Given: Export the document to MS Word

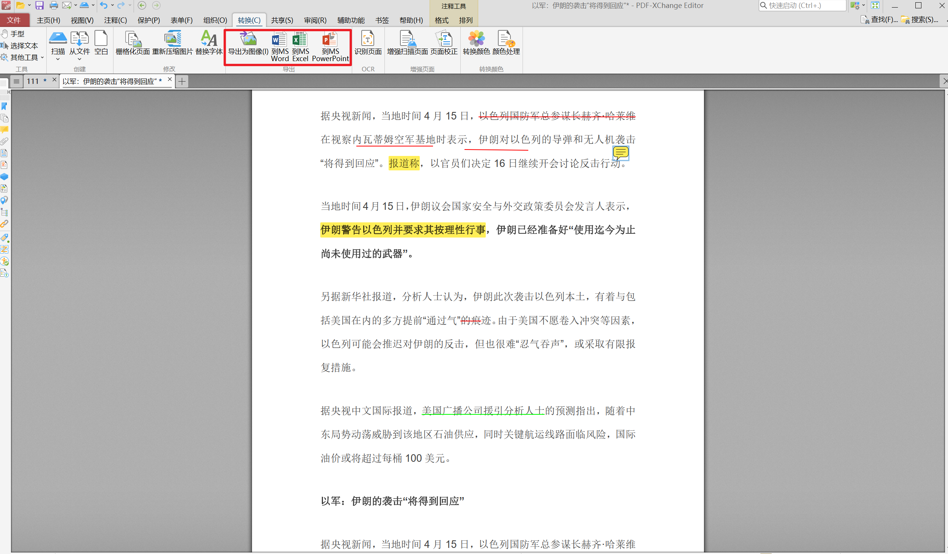Looking at the screenshot, I should [x=280, y=46].
